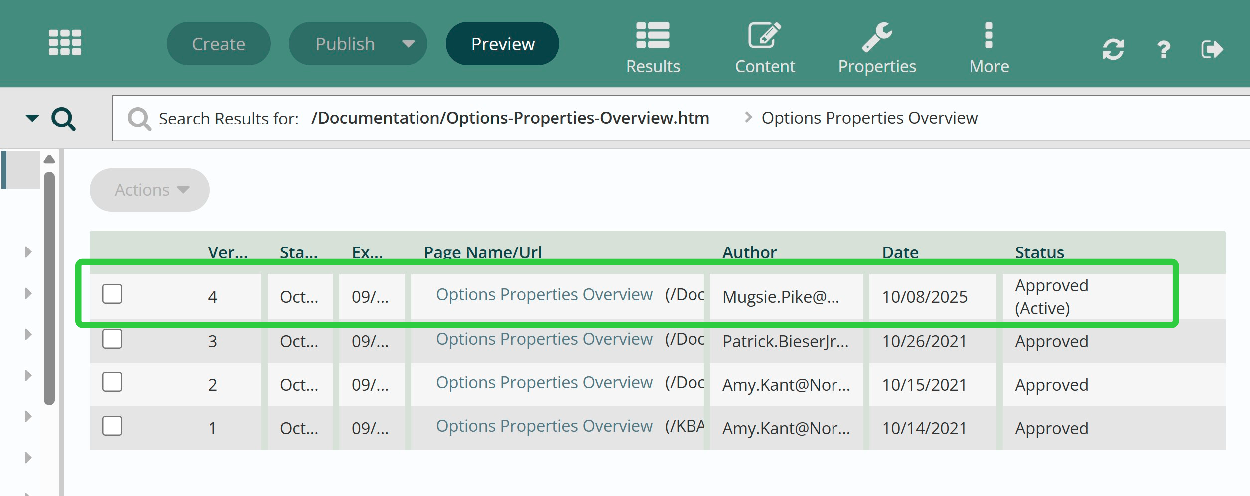
Task: Expand the Actions dropdown
Action: (149, 190)
